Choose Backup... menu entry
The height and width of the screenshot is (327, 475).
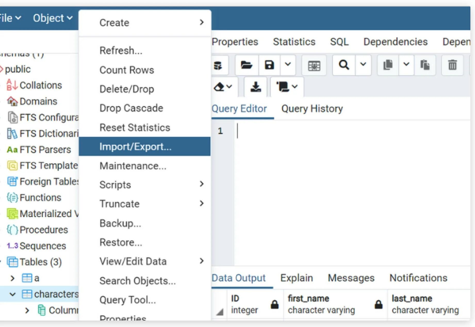coord(145,223)
